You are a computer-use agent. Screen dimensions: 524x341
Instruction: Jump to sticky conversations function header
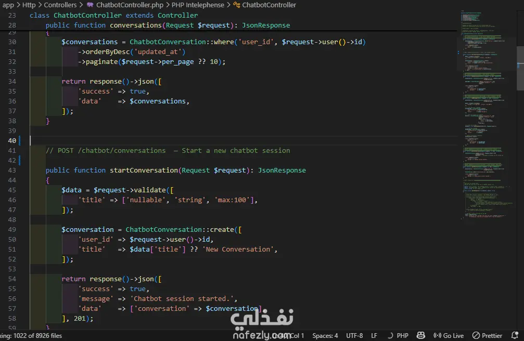coord(168,25)
